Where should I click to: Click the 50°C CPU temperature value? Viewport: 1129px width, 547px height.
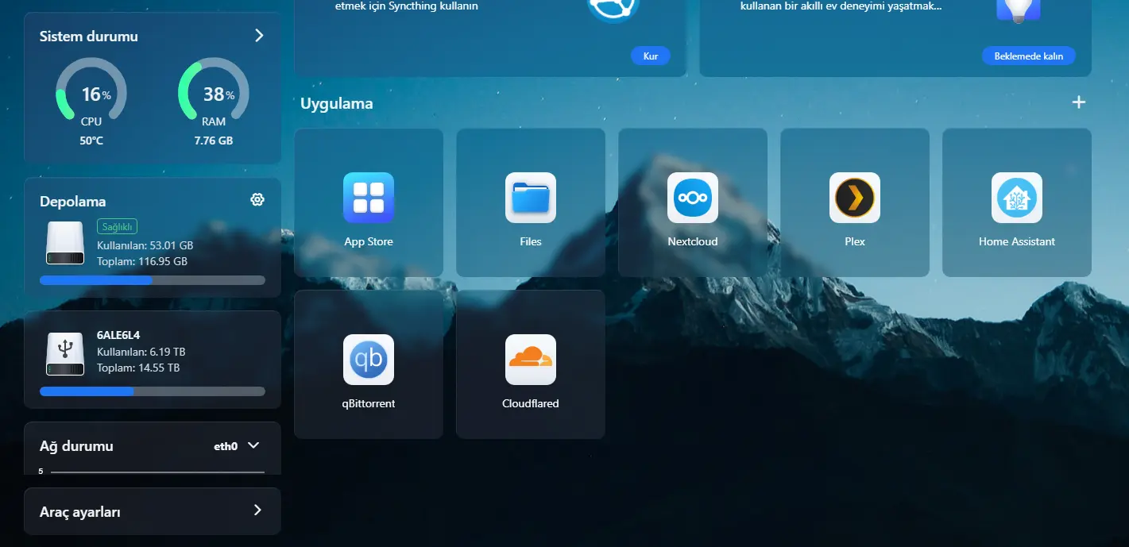pyautogui.click(x=91, y=141)
